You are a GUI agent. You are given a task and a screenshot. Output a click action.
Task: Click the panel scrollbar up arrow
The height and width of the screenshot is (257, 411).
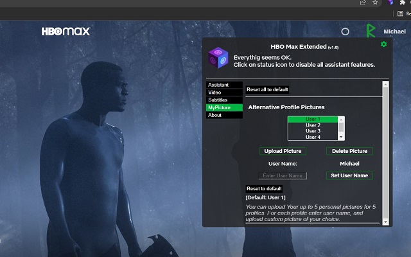click(x=385, y=84)
